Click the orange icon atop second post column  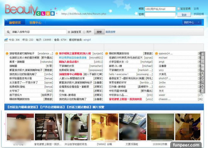56,54
